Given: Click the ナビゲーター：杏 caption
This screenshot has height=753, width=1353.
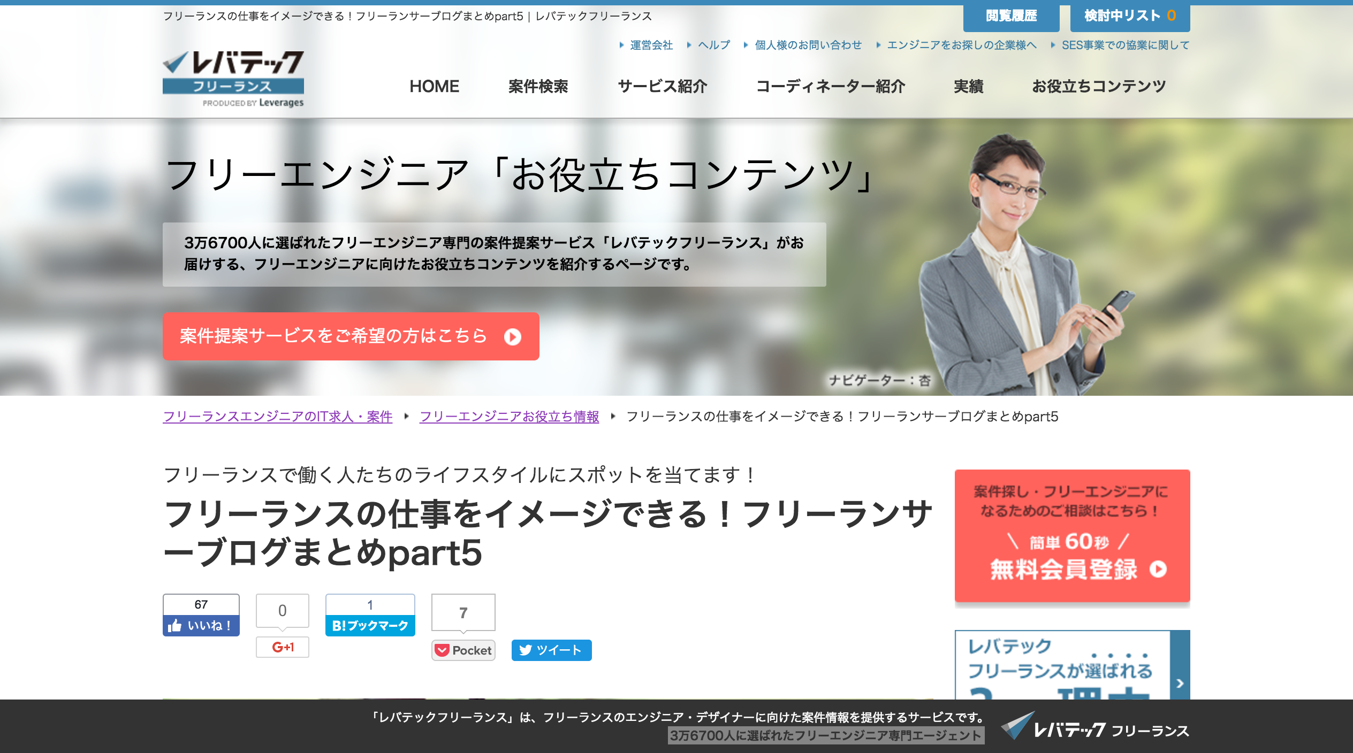Looking at the screenshot, I should 879,381.
